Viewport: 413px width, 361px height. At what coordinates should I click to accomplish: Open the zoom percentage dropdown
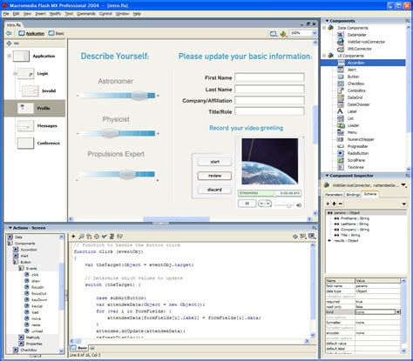(314, 33)
